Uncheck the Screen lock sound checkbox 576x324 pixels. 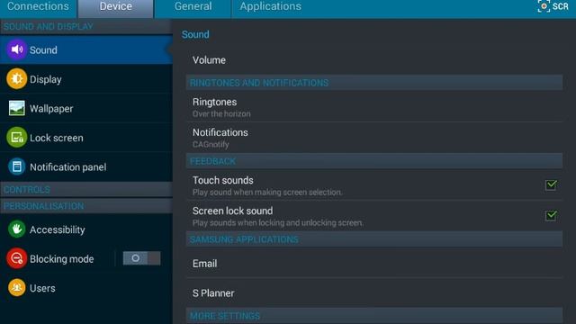coord(551,215)
